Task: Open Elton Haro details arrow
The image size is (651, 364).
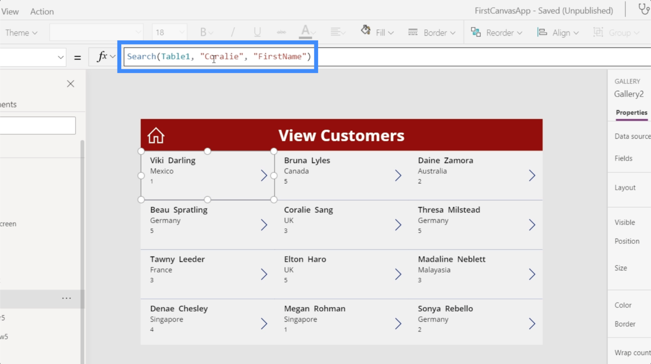Action: point(398,275)
